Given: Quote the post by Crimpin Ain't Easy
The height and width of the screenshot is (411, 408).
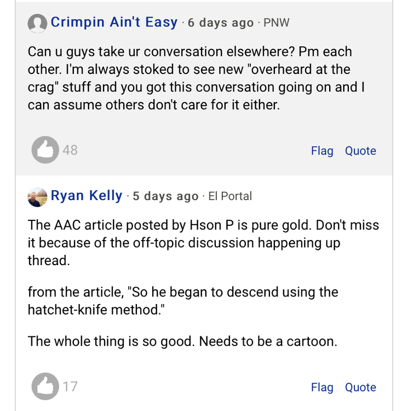Looking at the screenshot, I should point(360,151).
